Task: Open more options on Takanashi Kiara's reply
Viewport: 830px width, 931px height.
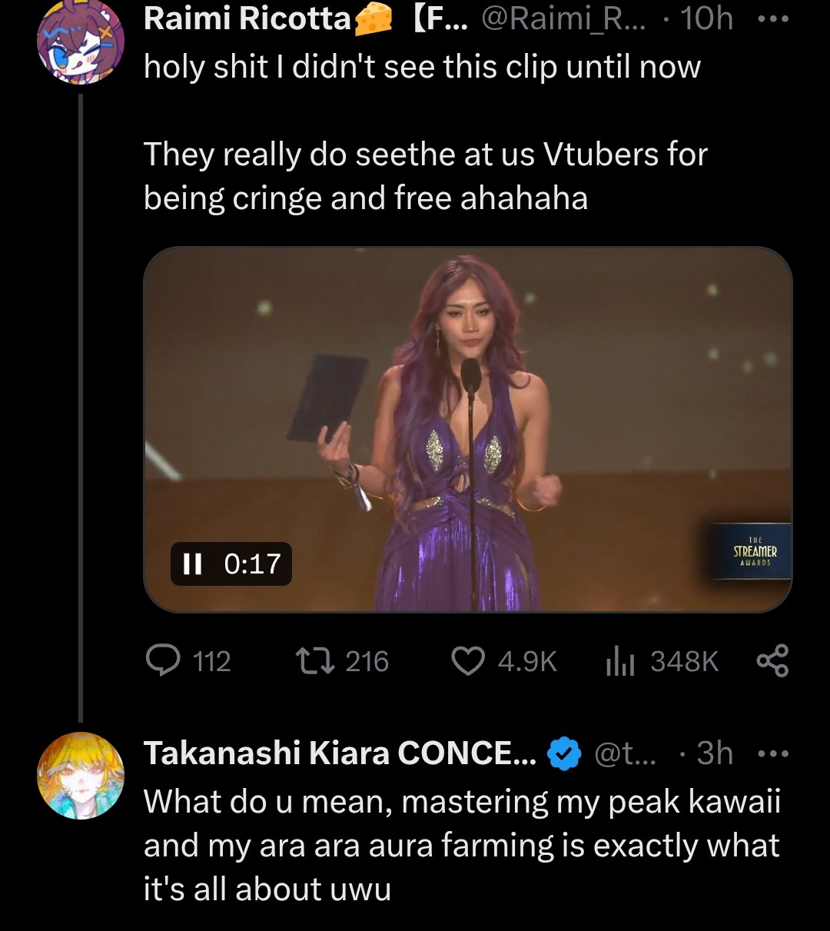Action: point(773,753)
